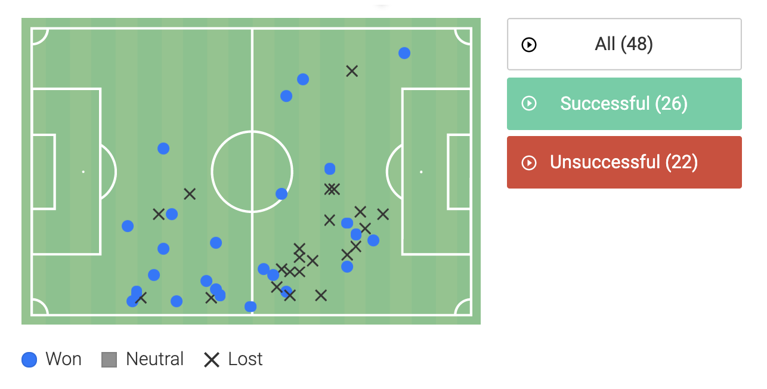
Task: Pick the Won dot on the halfway line
Action: tap(250, 307)
